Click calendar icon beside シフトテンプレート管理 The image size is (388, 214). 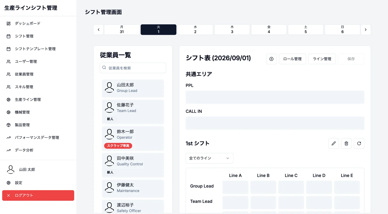click(8, 49)
